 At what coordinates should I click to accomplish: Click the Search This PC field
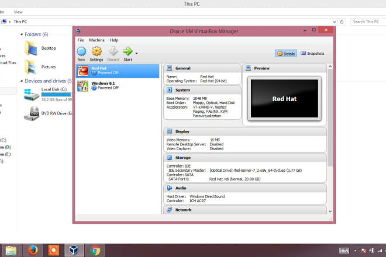[x=368, y=22]
